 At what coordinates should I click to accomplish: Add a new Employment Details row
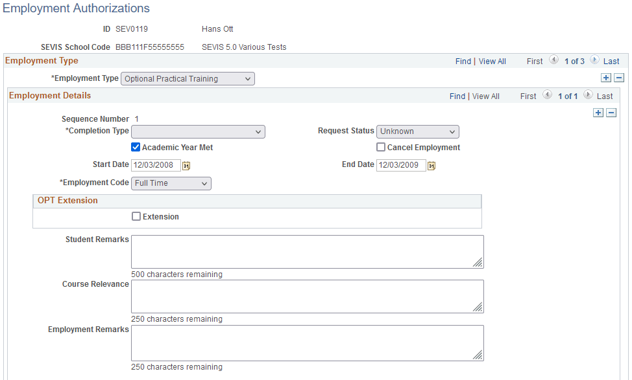598,112
